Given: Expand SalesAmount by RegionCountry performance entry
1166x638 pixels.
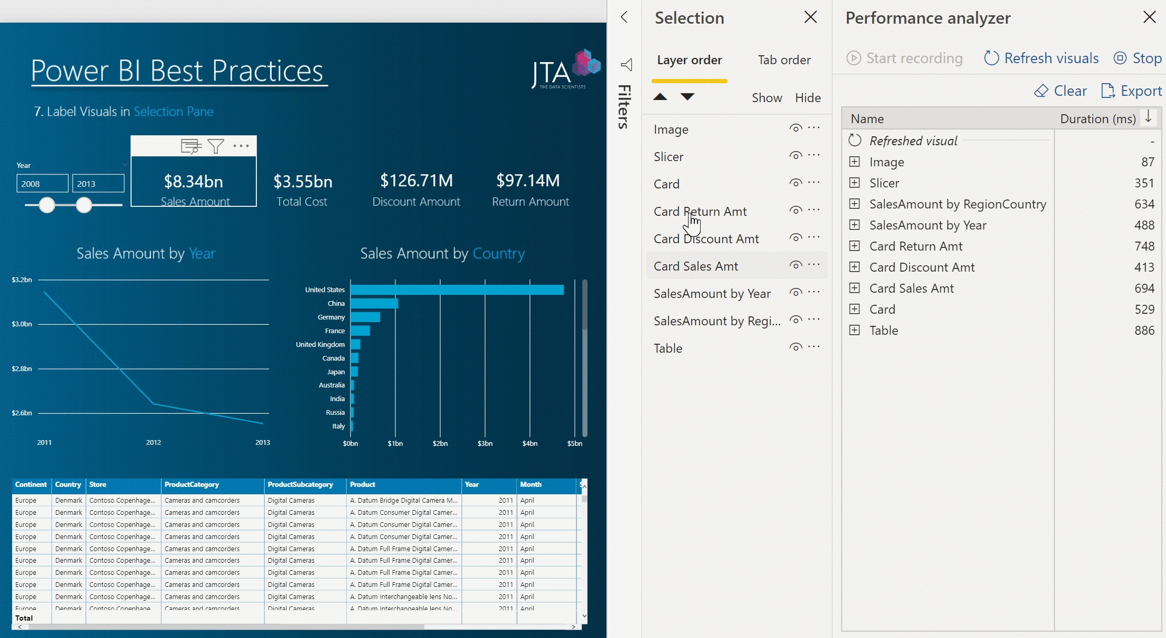Looking at the screenshot, I should pyautogui.click(x=855, y=204).
